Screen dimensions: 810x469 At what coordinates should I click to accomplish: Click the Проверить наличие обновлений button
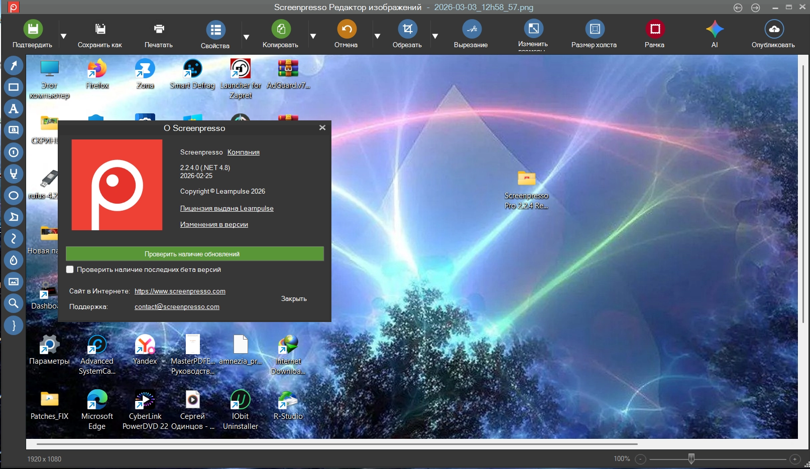[x=195, y=254]
